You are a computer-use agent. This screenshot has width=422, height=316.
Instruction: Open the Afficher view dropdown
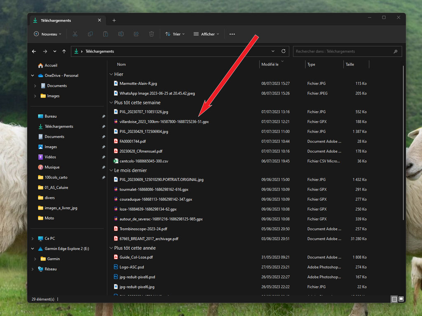click(x=206, y=34)
